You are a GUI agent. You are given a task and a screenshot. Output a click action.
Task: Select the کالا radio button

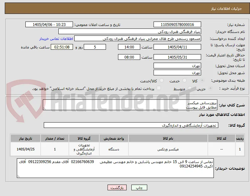(x=202, y=80)
